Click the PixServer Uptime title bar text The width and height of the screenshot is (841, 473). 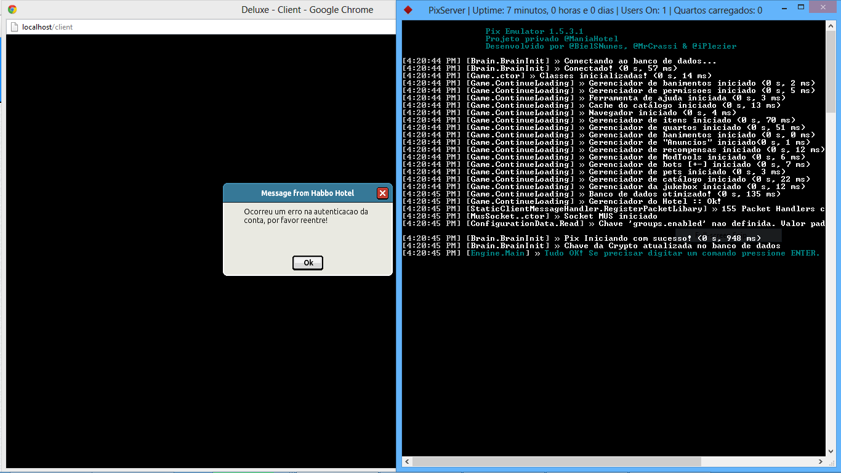(x=595, y=10)
